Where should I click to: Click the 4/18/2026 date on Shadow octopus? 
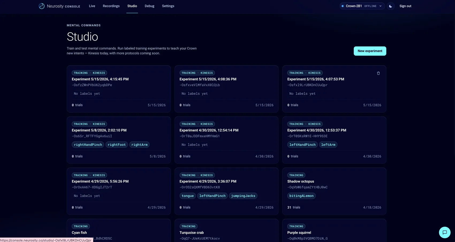(372, 208)
